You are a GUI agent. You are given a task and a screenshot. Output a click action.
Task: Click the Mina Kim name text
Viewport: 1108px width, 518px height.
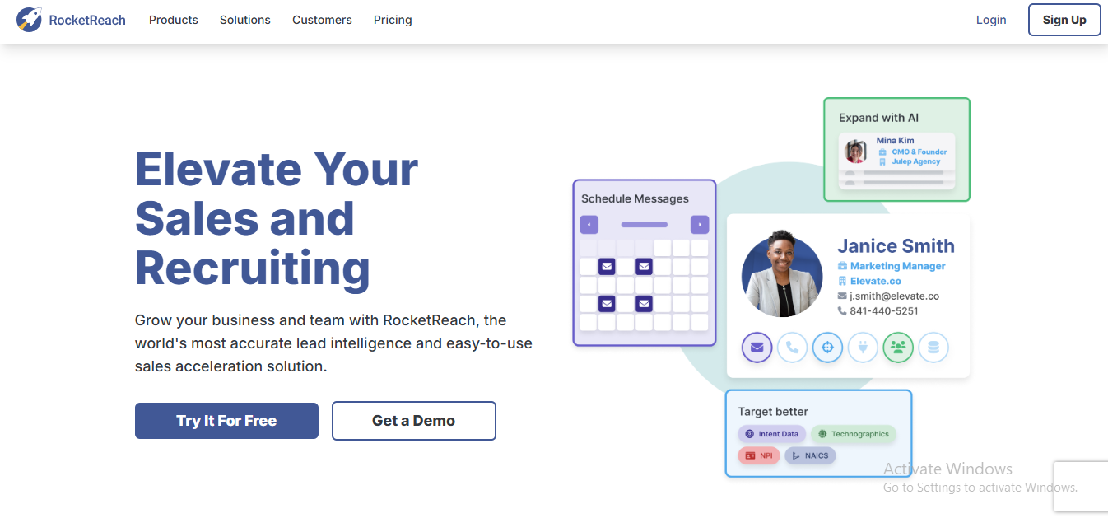click(895, 140)
